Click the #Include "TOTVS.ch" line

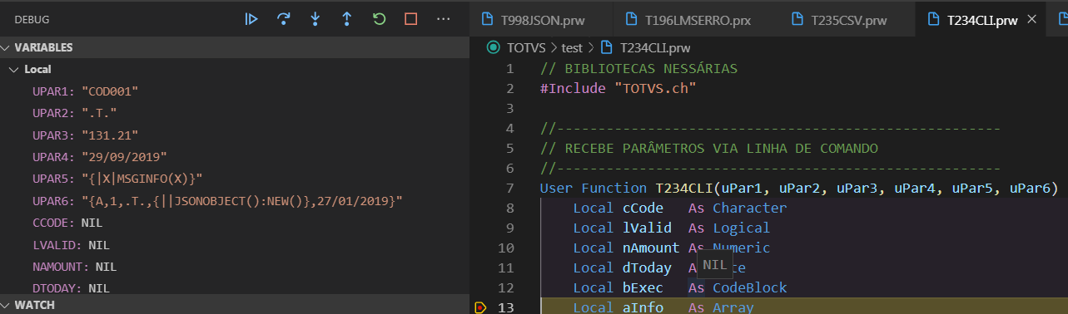(618, 88)
